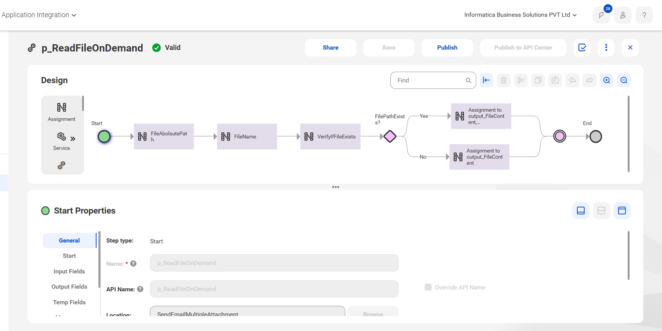
Task: Select the Service step in palette
Action: point(61,141)
